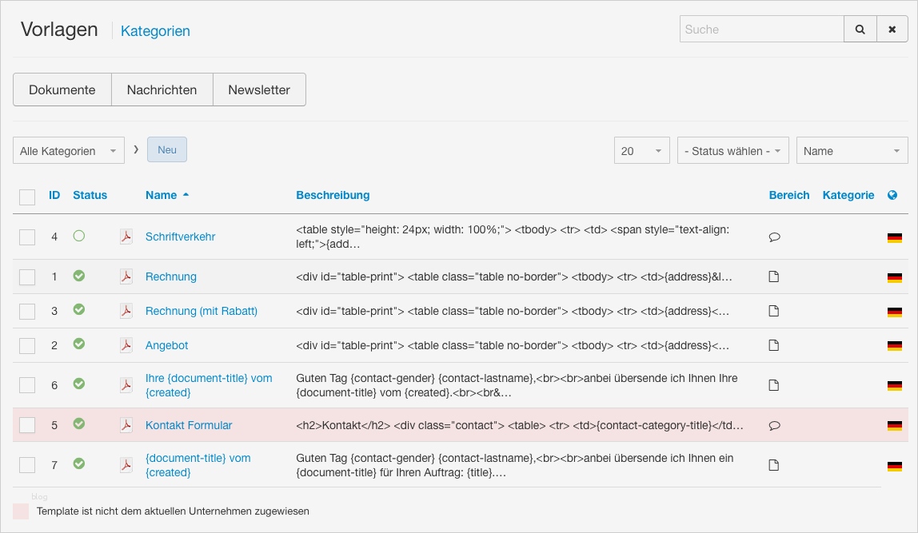This screenshot has height=533, width=918.
Task: Check the select-all checkbox in header
Action: [27, 197]
